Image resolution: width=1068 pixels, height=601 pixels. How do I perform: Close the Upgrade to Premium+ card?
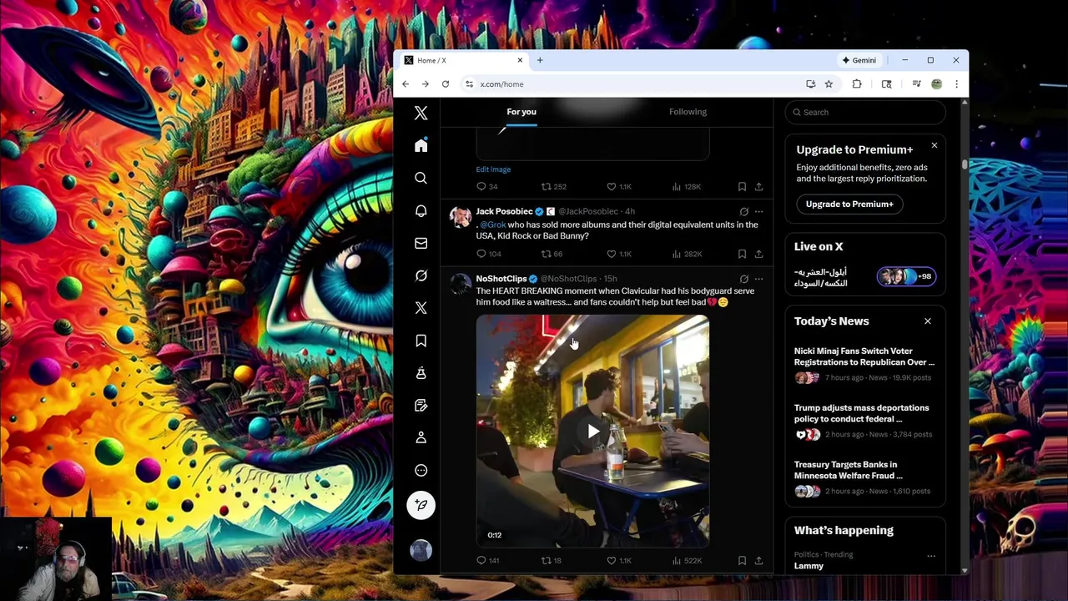[x=934, y=145]
